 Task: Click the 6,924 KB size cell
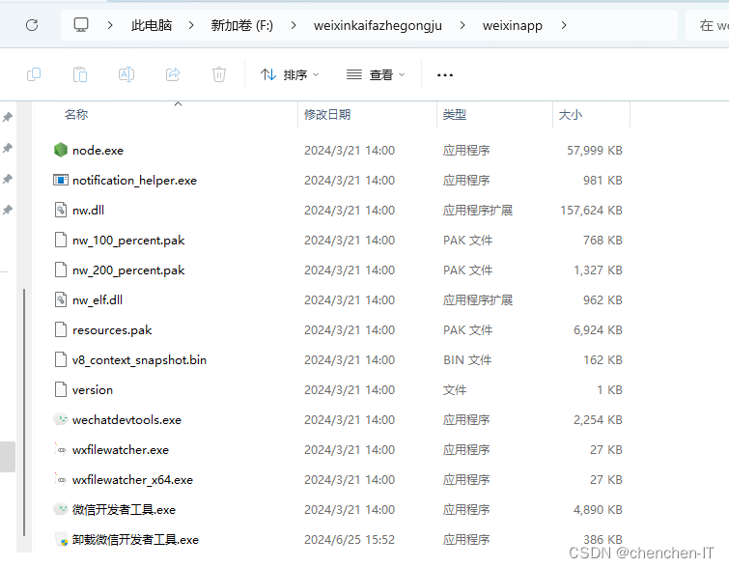598,329
